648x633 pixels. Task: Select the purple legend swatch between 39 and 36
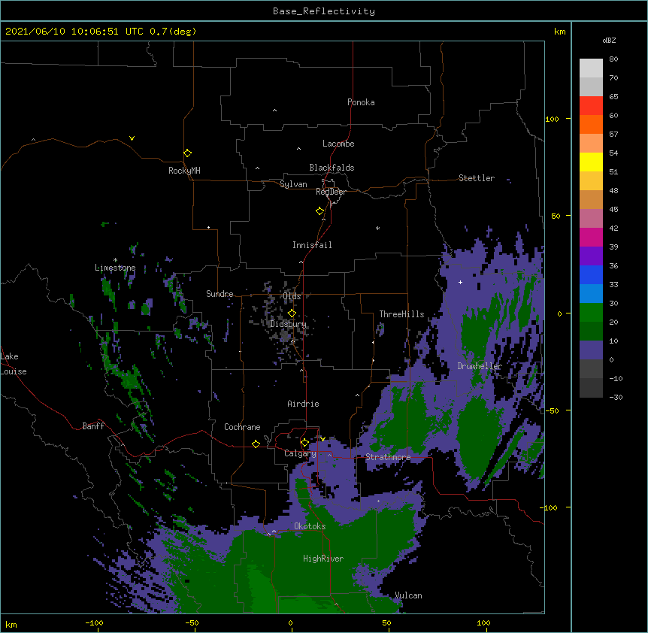(591, 256)
